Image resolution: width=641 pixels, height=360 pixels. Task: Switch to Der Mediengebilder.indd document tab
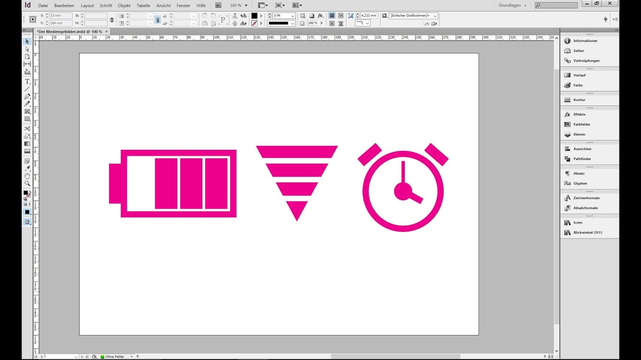tap(70, 31)
